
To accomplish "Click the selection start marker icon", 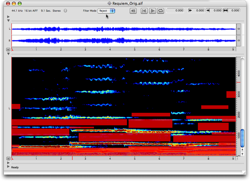I will click(190, 11).
